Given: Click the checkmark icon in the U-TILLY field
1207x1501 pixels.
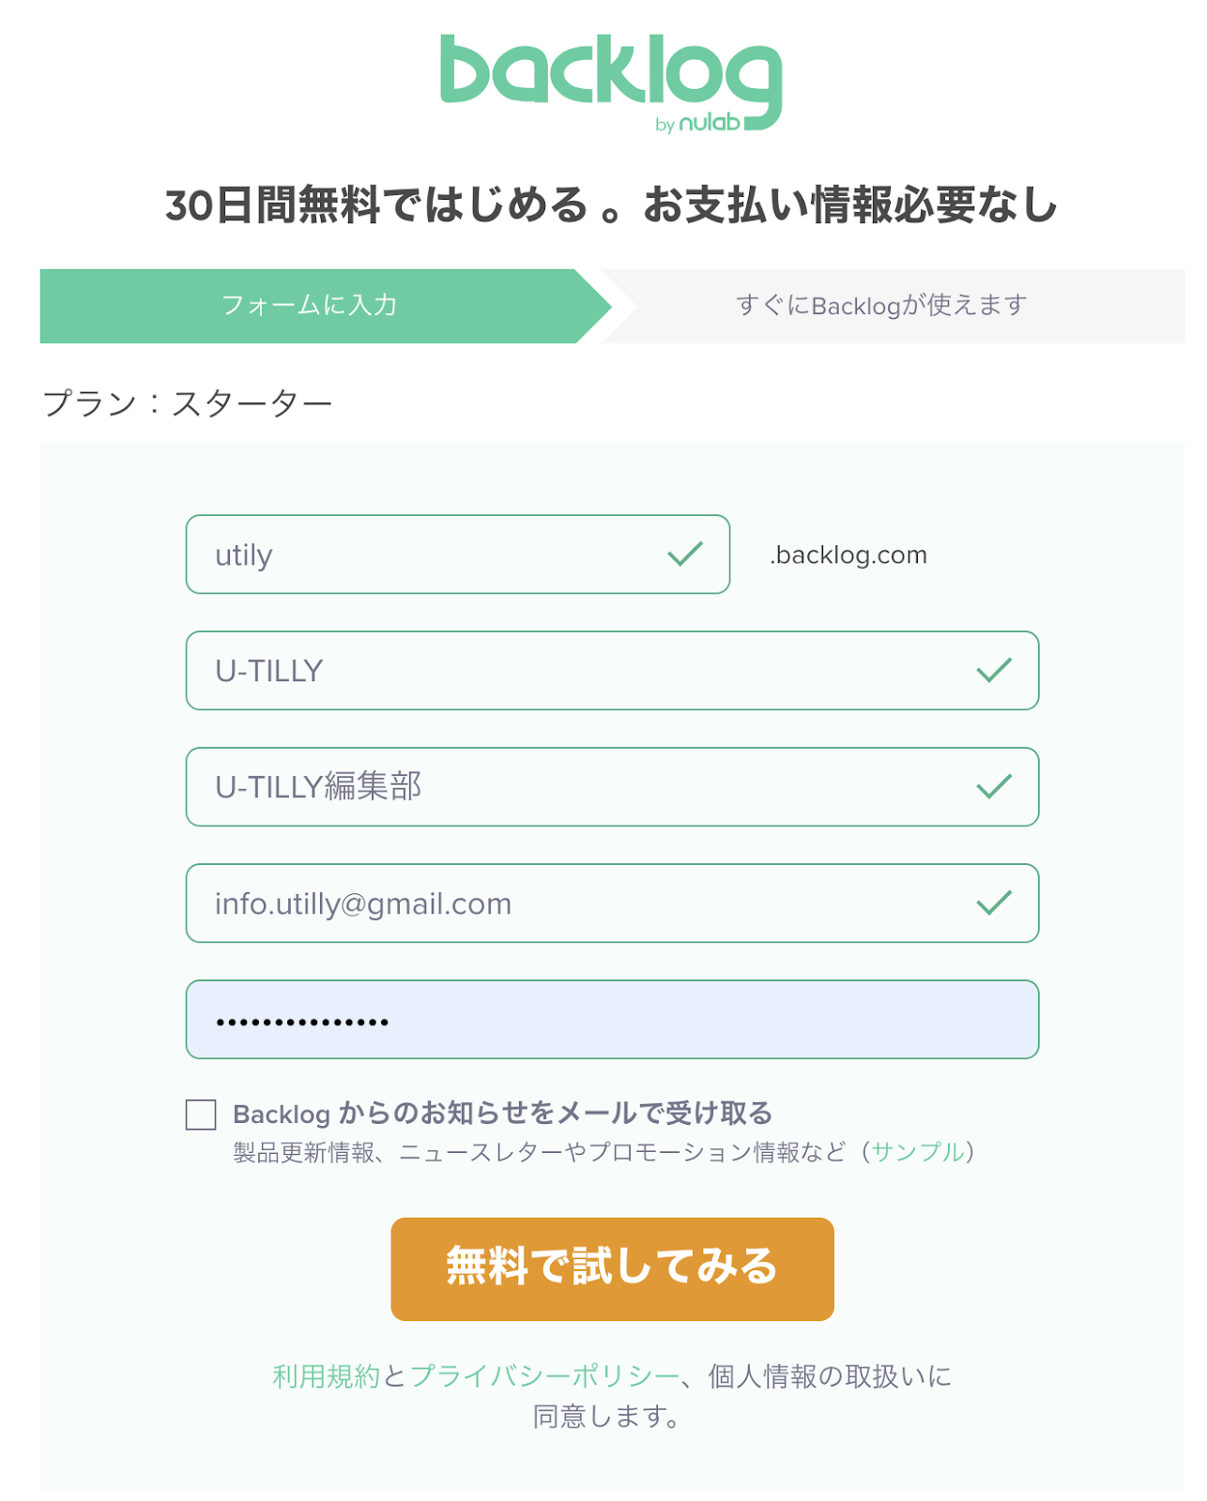Looking at the screenshot, I should pyautogui.click(x=993, y=671).
